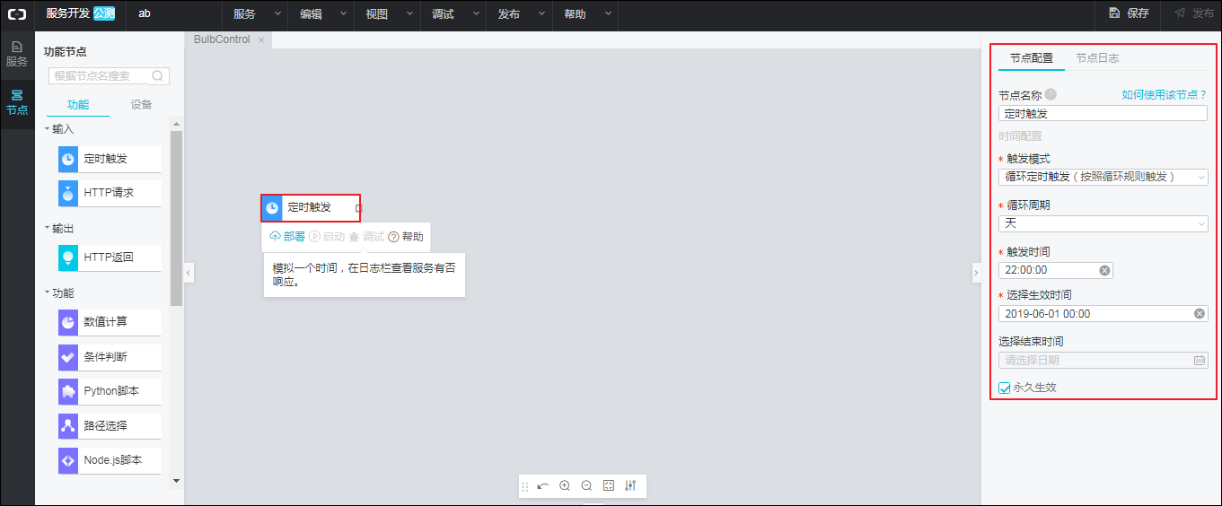Click the search magnifier in the node search box
Image resolution: width=1222 pixels, height=506 pixels.
click(158, 76)
